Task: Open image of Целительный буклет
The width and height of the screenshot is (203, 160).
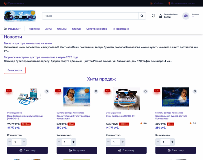Action: click(x=175, y=97)
